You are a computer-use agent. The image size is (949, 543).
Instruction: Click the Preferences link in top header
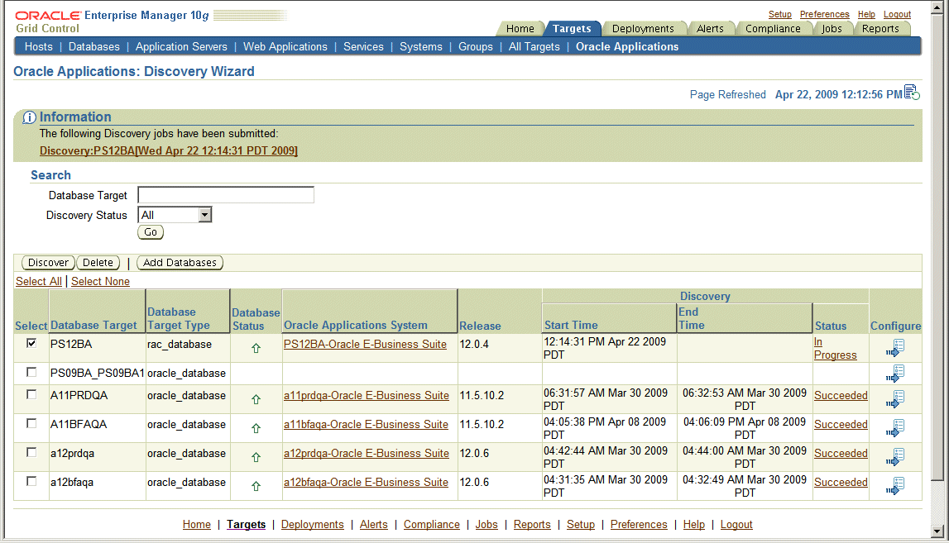point(824,14)
